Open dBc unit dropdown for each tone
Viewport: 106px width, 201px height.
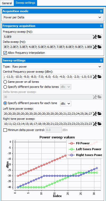pyautogui.click(x=66, y=104)
